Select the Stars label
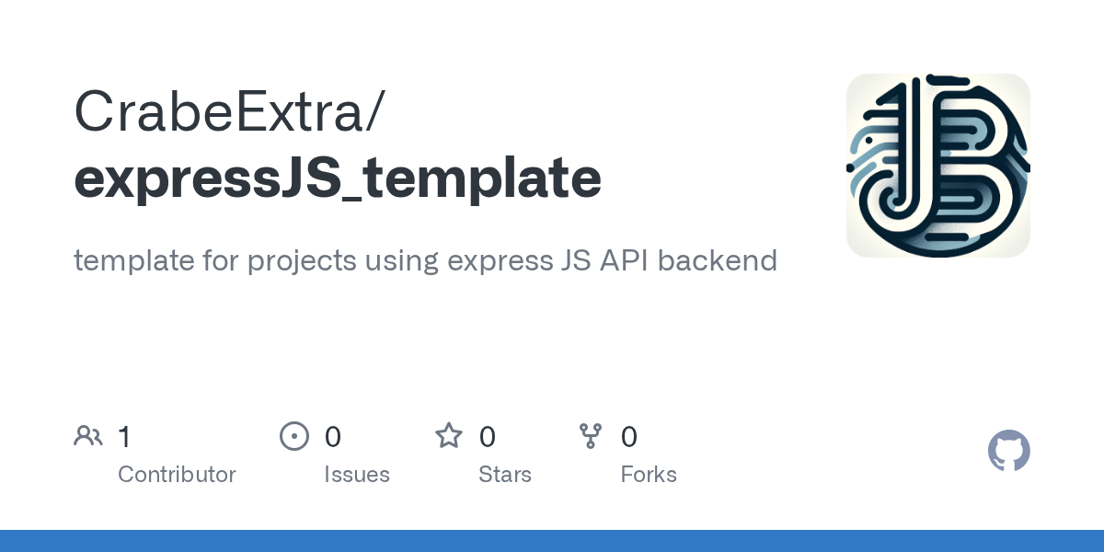 point(505,475)
